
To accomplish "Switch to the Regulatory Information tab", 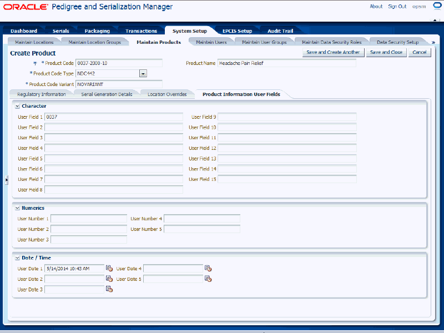I will coord(41,94).
